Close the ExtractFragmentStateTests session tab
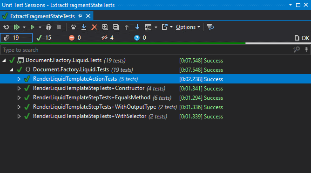The height and width of the screenshot is (173, 311). coord(88,16)
